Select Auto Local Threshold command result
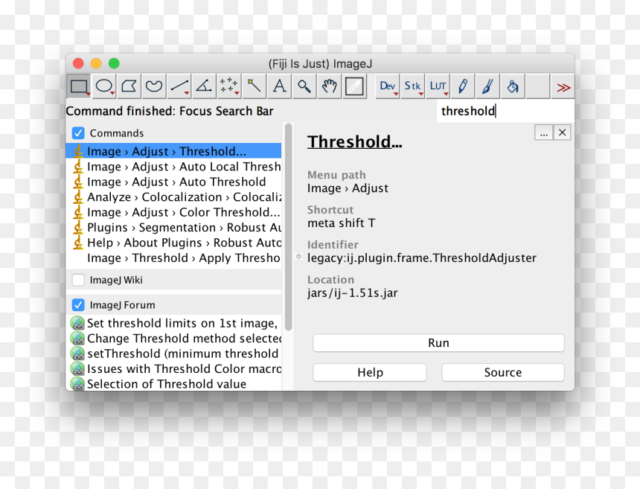Screen dimensions: 640x489 click(x=173, y=167)
